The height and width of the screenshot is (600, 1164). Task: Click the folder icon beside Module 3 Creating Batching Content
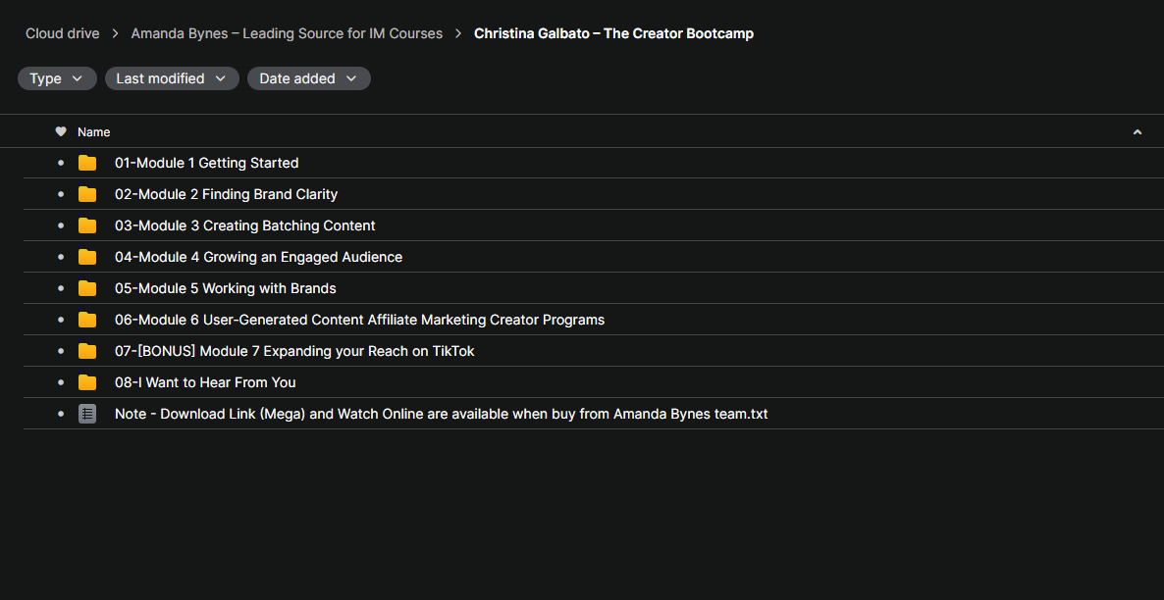point(87,225)
